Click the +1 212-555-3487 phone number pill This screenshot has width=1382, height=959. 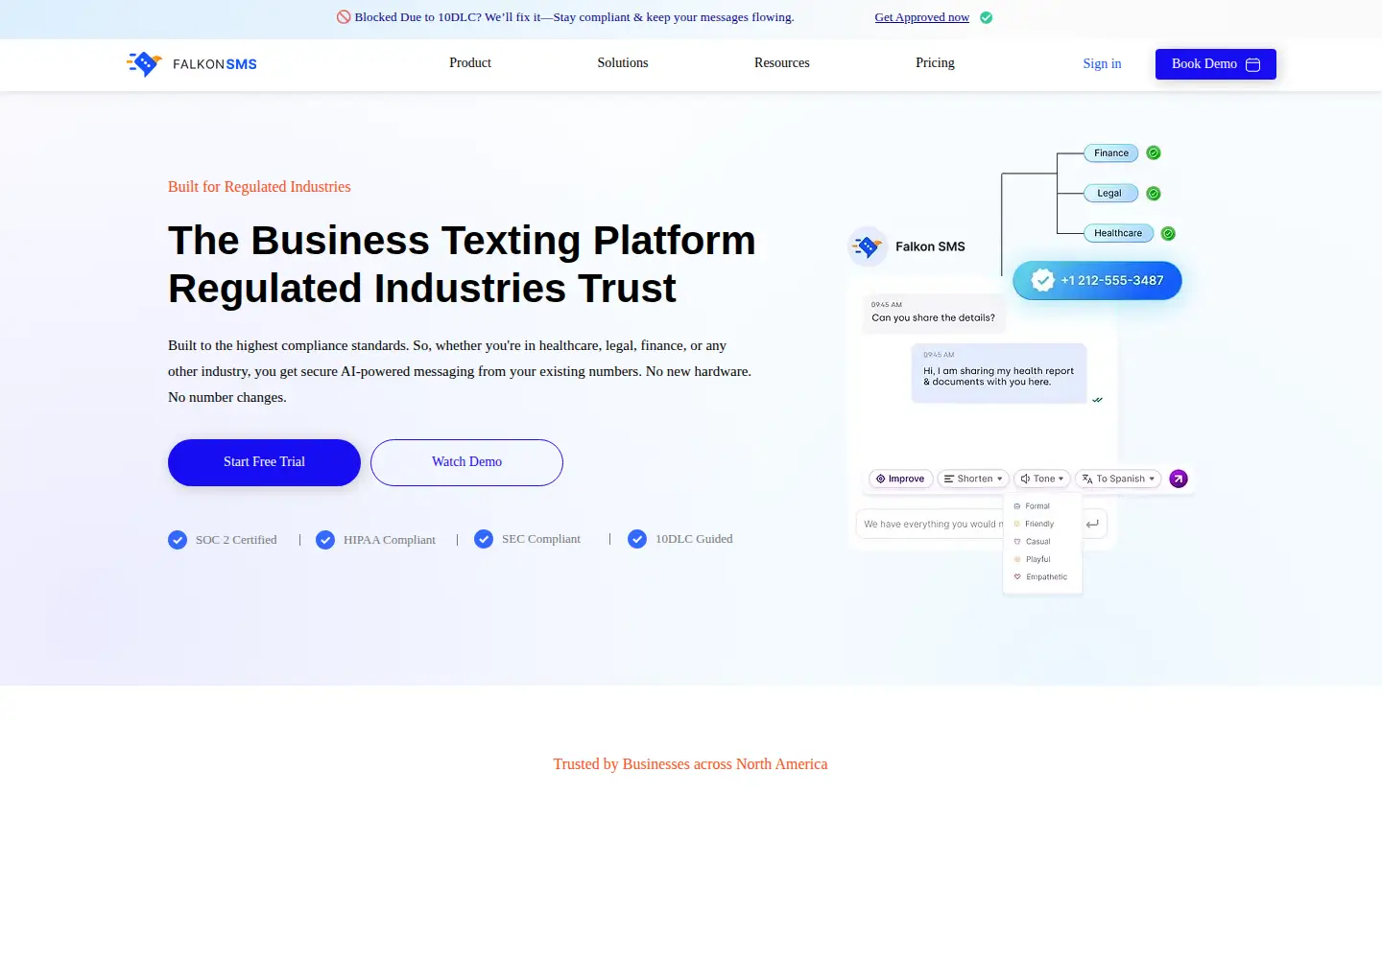tap(1097, 280)
